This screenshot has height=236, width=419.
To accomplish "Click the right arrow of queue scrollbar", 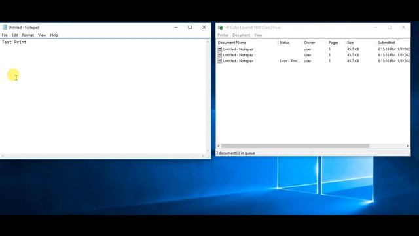I will (x=407, y=146).
